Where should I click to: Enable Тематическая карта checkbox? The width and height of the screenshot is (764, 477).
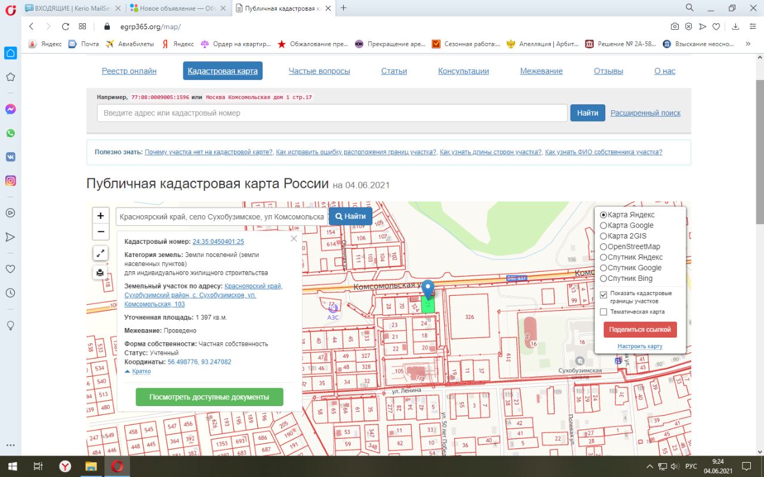point(603,312)
